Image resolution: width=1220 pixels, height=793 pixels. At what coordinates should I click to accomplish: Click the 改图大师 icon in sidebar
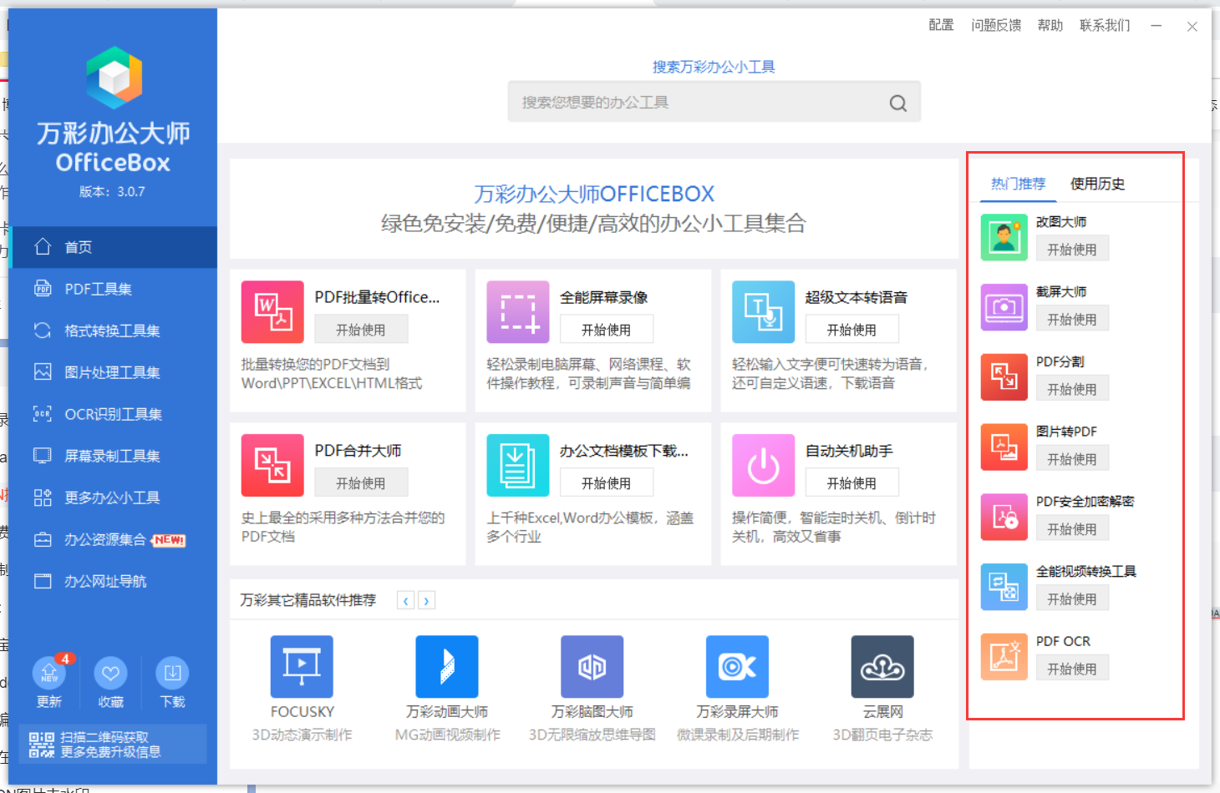(x=1004, y=237)
